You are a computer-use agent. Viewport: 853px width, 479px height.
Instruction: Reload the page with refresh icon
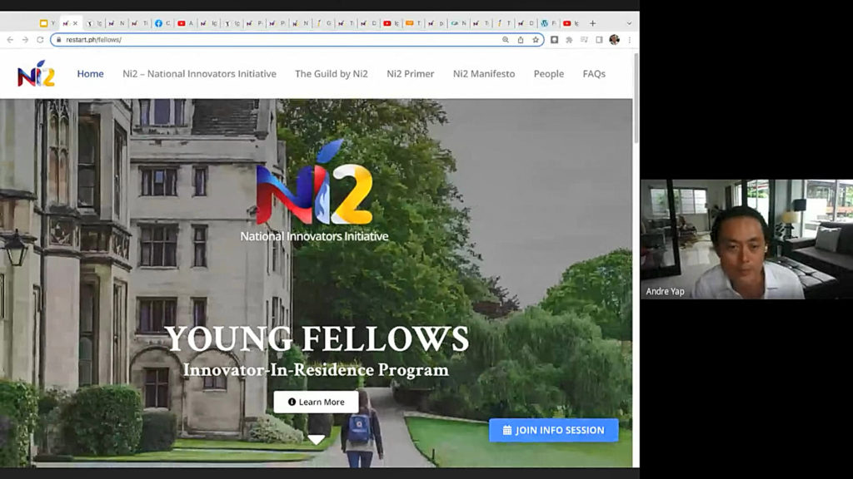[40, 40]
